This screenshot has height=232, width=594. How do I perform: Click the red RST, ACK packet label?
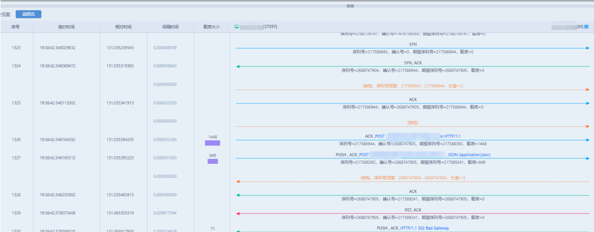click(413, 209)
